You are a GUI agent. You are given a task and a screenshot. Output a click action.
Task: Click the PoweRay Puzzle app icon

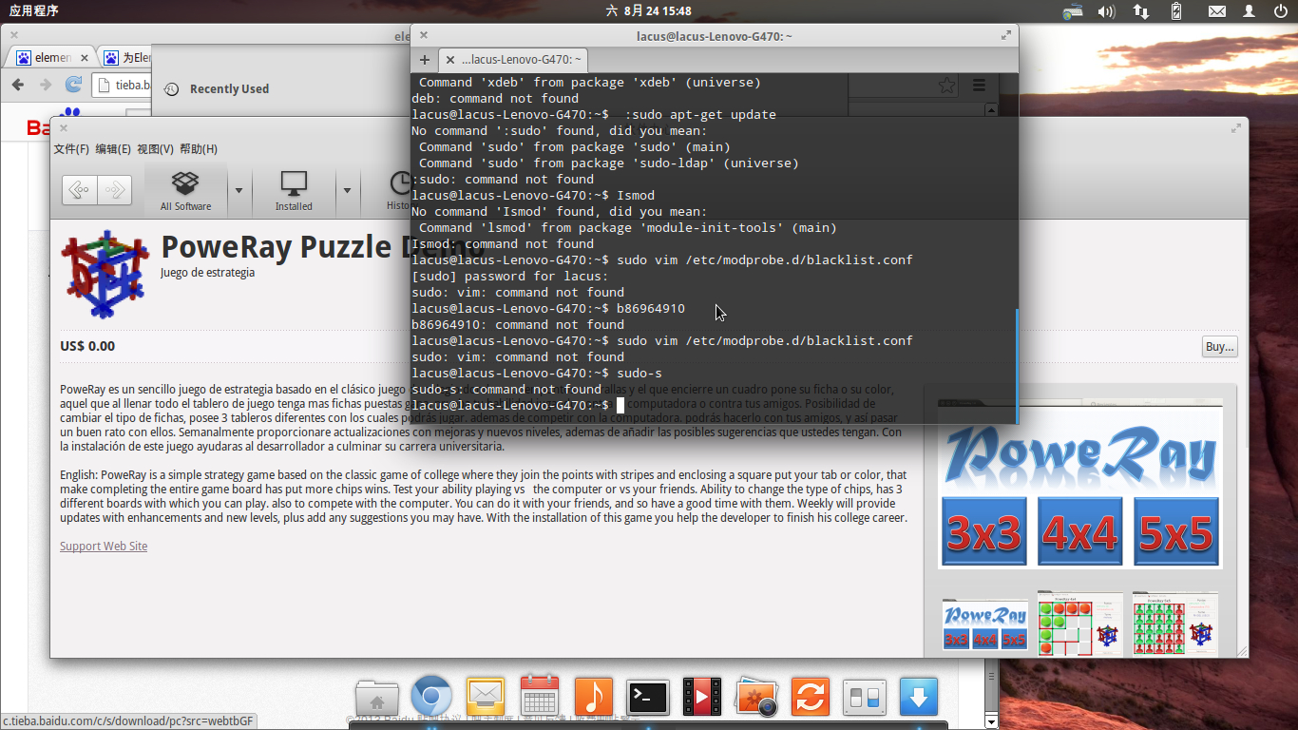105,274
